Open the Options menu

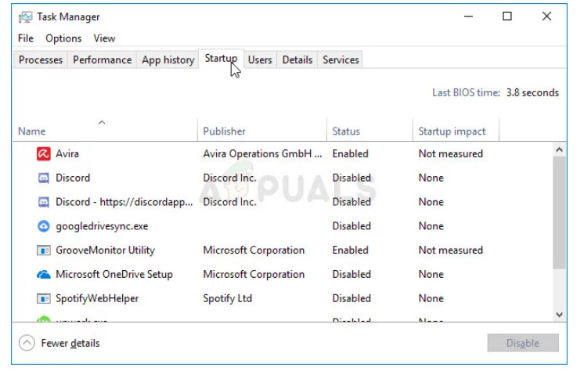[63, 38]
